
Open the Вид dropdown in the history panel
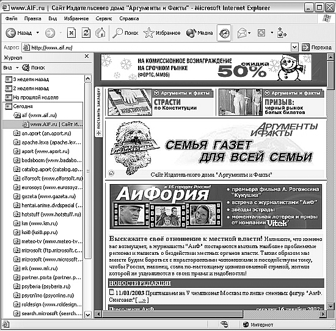[x=11, y=68]
